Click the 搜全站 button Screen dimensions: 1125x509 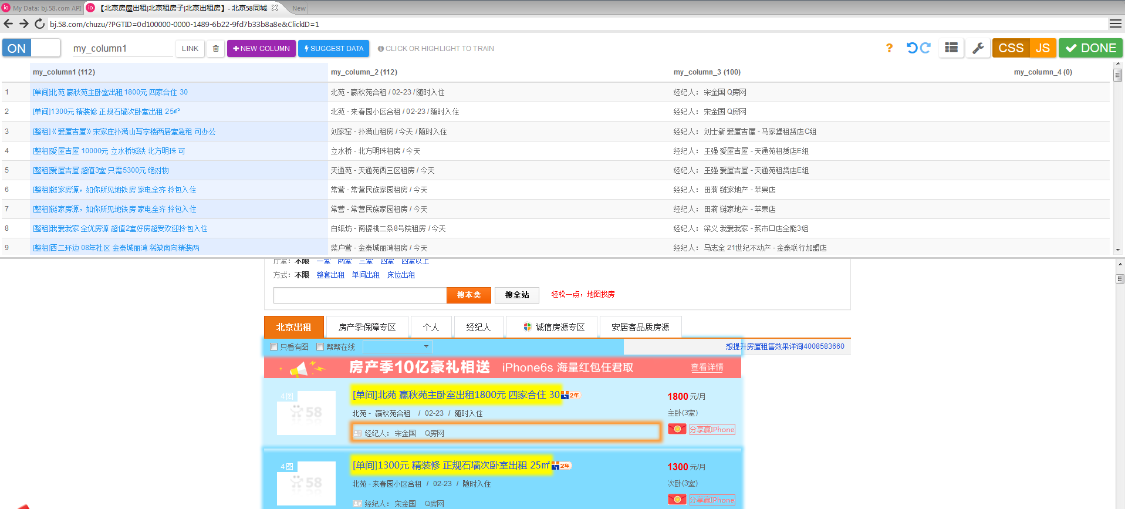[x=517, y=295]
